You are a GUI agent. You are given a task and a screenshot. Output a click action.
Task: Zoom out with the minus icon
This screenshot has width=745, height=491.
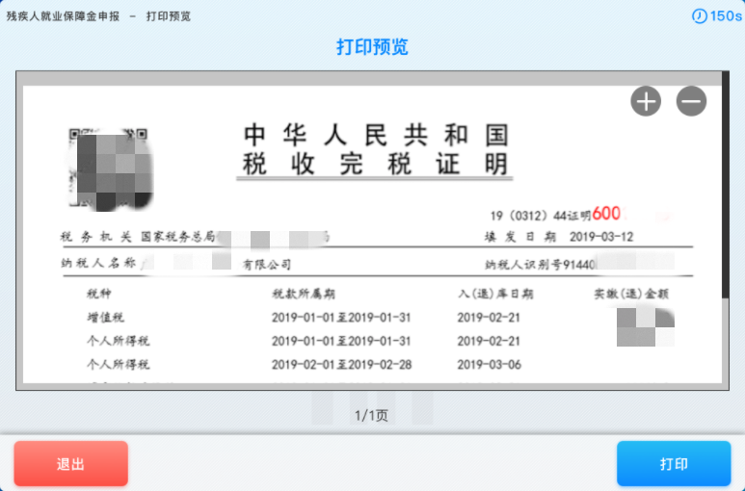pyautogui.click(x=691, y=101)
